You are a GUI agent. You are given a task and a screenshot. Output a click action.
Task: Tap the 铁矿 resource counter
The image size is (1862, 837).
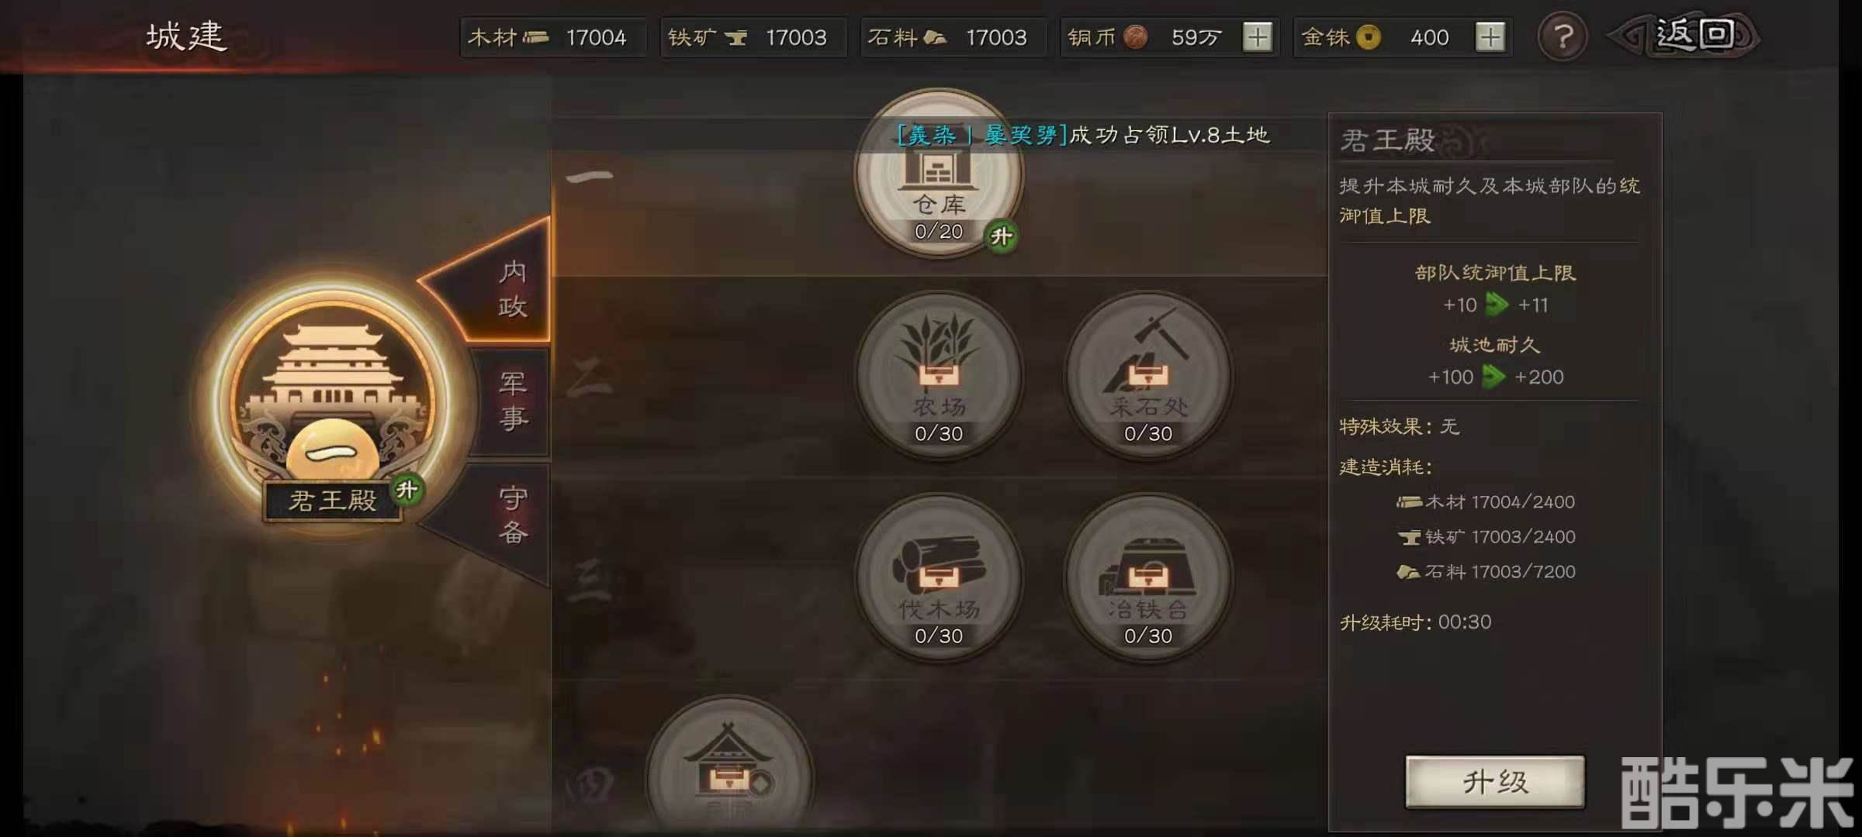point(753,37)
